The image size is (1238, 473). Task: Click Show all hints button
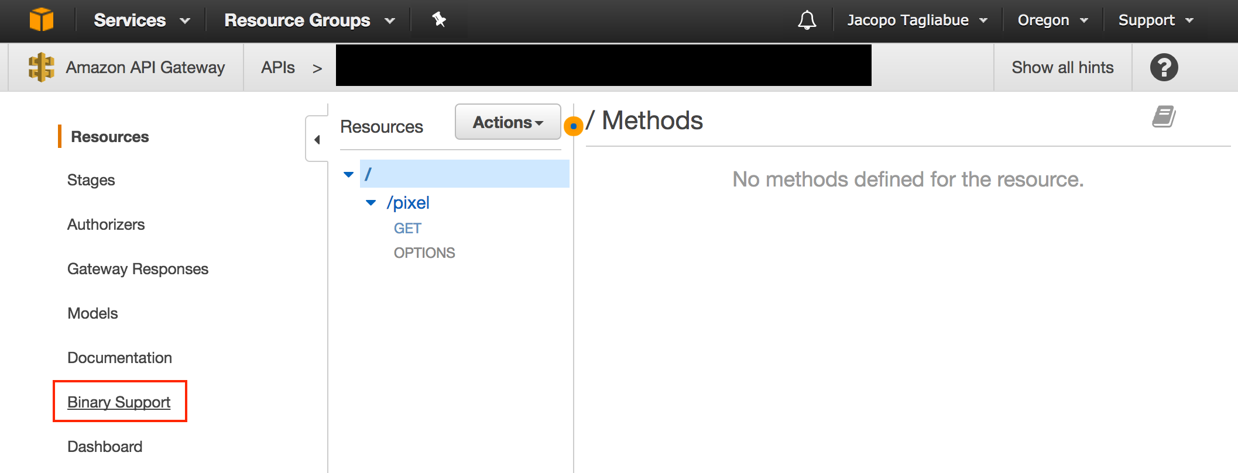click(x=1062, y=67)
